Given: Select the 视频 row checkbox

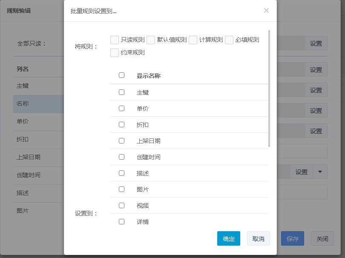Looking at the screenshot, I should [x=121, y=205].
